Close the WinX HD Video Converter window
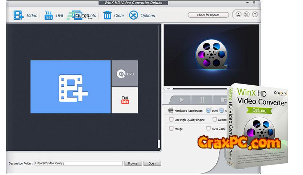 click(254, 3)
